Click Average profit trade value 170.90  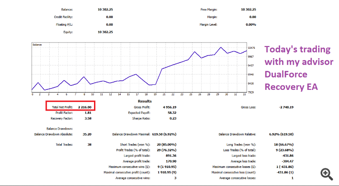pos(171,161)
